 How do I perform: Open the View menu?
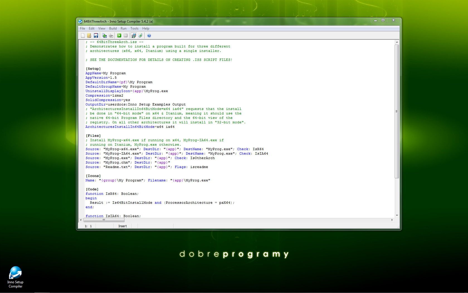point(102,28)
